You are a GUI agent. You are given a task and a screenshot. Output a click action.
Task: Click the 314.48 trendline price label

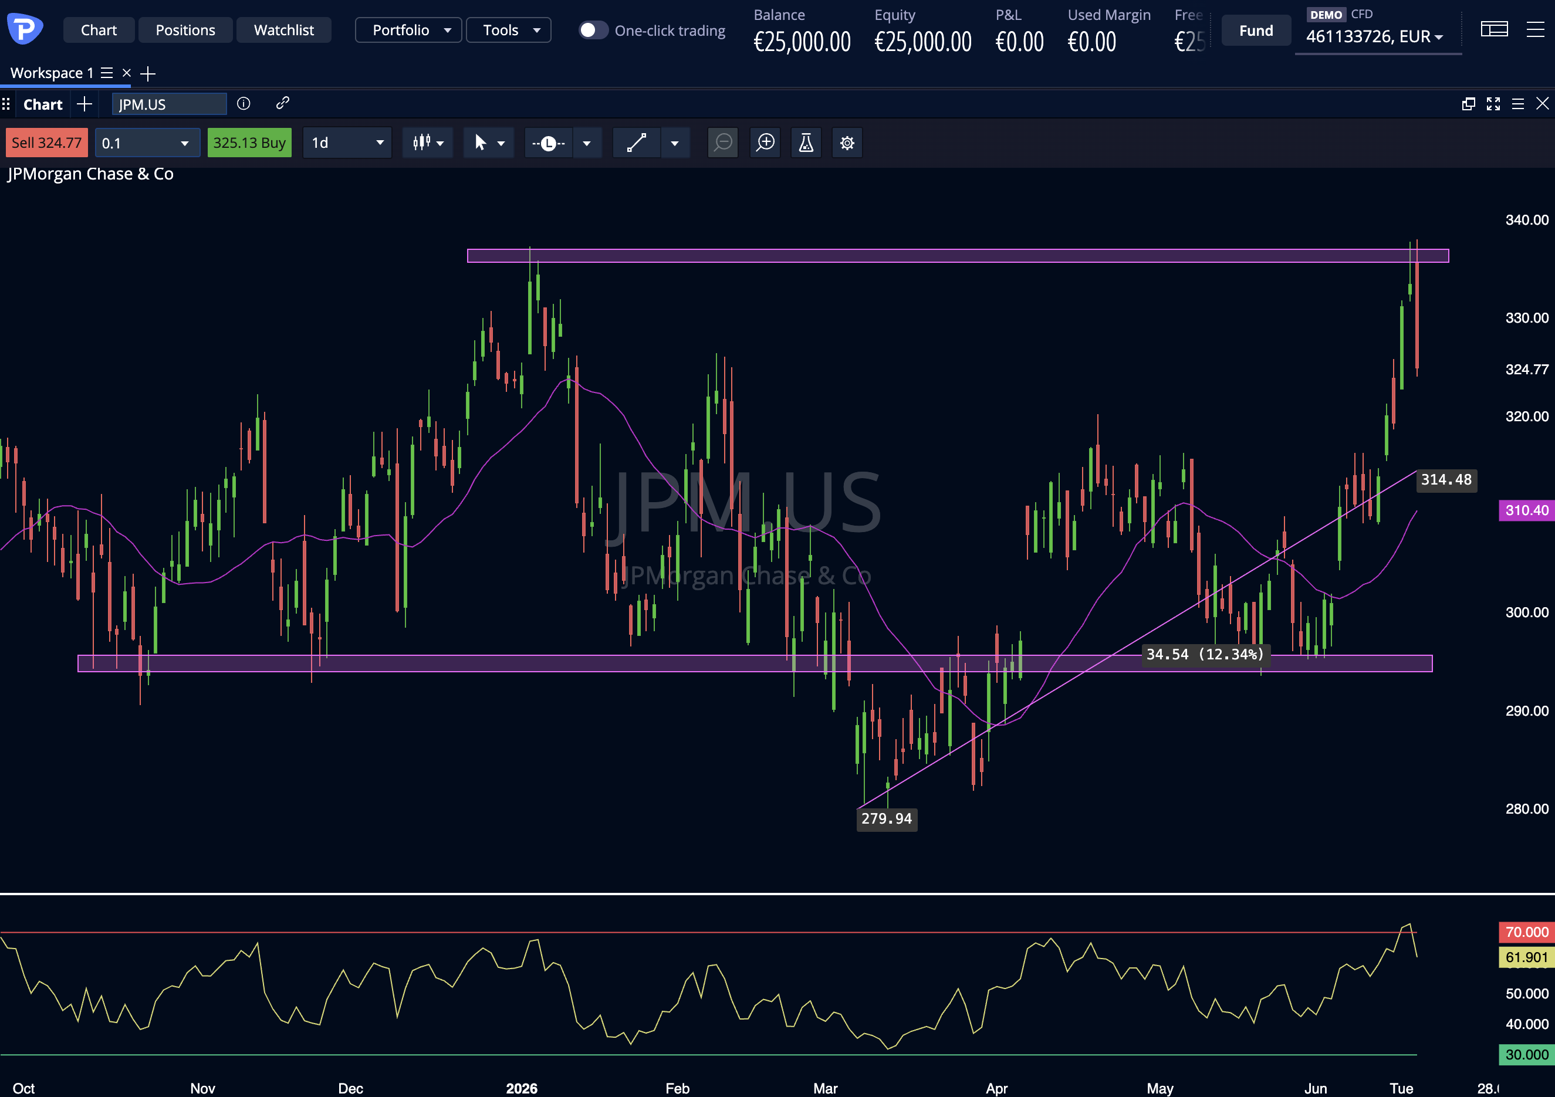tap(1446, 480)
